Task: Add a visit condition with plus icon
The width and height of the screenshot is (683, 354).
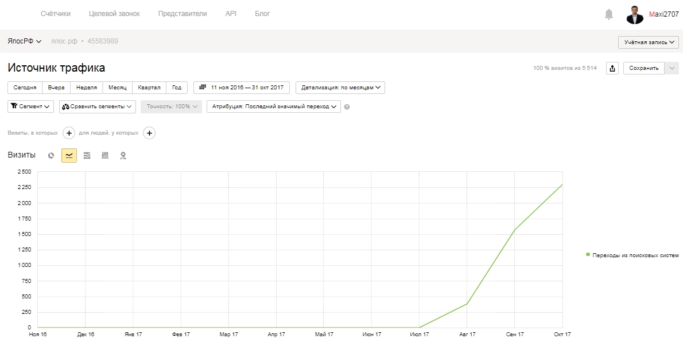Action: pos(69,133)
